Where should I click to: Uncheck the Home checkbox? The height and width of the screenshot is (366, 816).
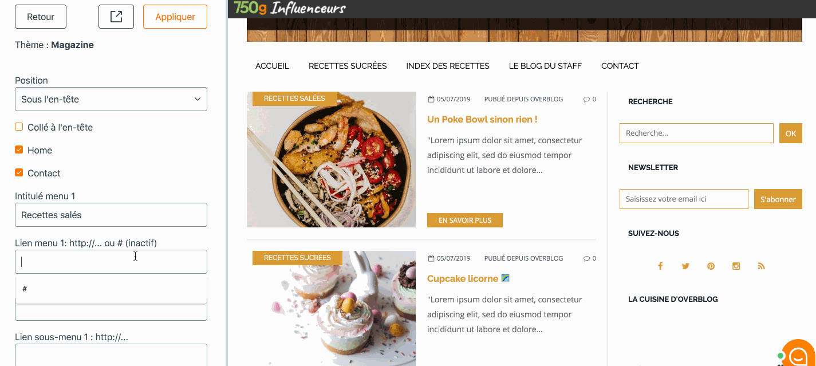pyautogui.click(x=19, y=150)
